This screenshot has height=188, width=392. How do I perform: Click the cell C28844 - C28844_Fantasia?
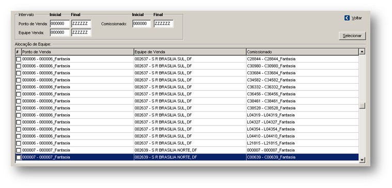[x=302, y=59]
